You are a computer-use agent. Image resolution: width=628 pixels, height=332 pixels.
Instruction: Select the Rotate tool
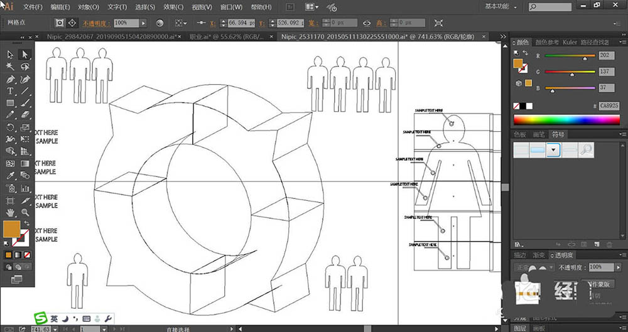coord(11,127)
